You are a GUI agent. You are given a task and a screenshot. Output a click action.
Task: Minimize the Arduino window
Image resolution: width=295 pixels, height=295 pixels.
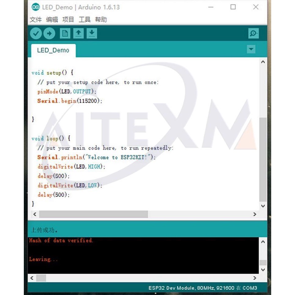tap(211, 7)
